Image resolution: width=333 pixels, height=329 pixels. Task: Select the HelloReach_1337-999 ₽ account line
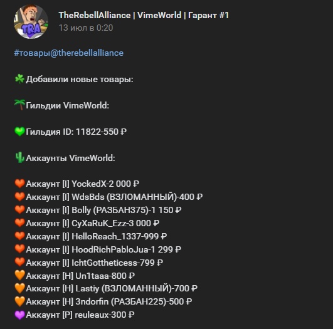coord(91,236)
